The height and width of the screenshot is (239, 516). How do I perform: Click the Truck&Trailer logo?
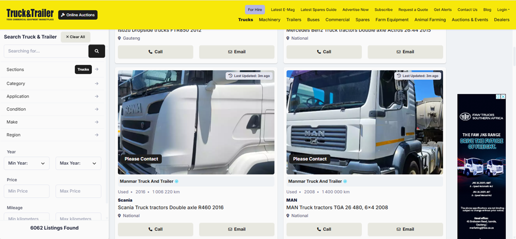point(30,15)
